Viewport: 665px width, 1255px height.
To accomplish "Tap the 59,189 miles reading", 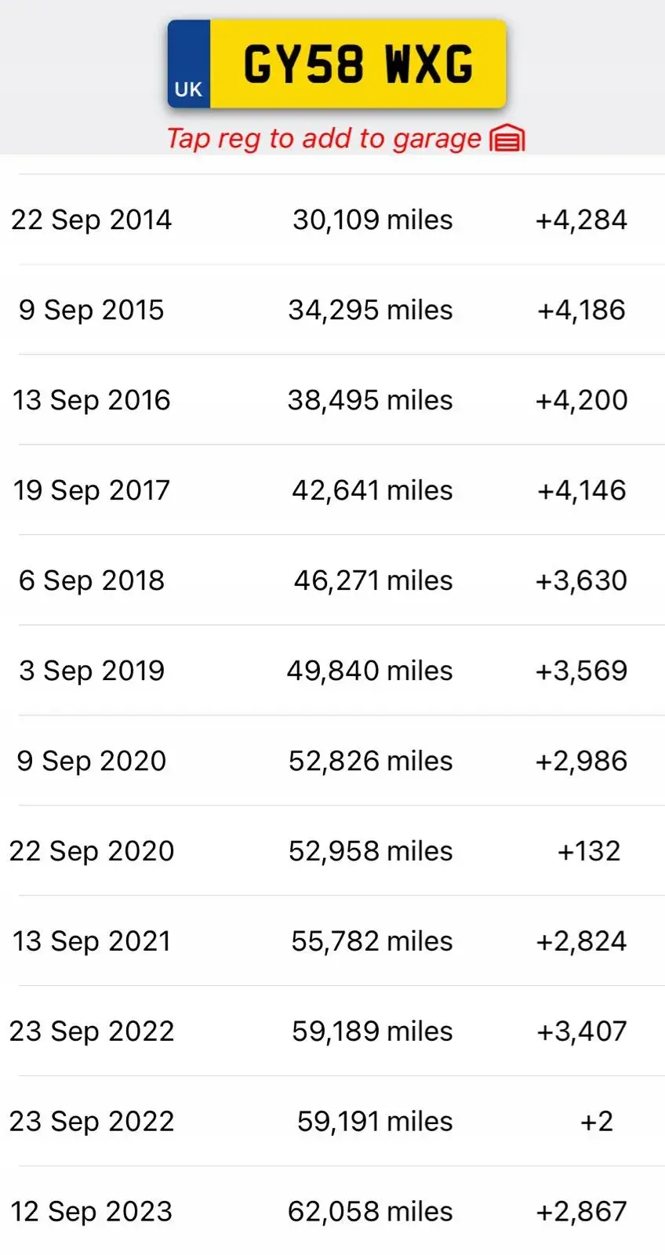I will click(x=372, y=1031).
